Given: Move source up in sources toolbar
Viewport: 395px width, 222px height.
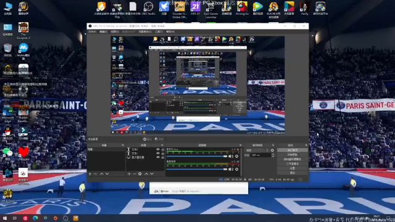Looking at the screenshot, I should 146,174.
